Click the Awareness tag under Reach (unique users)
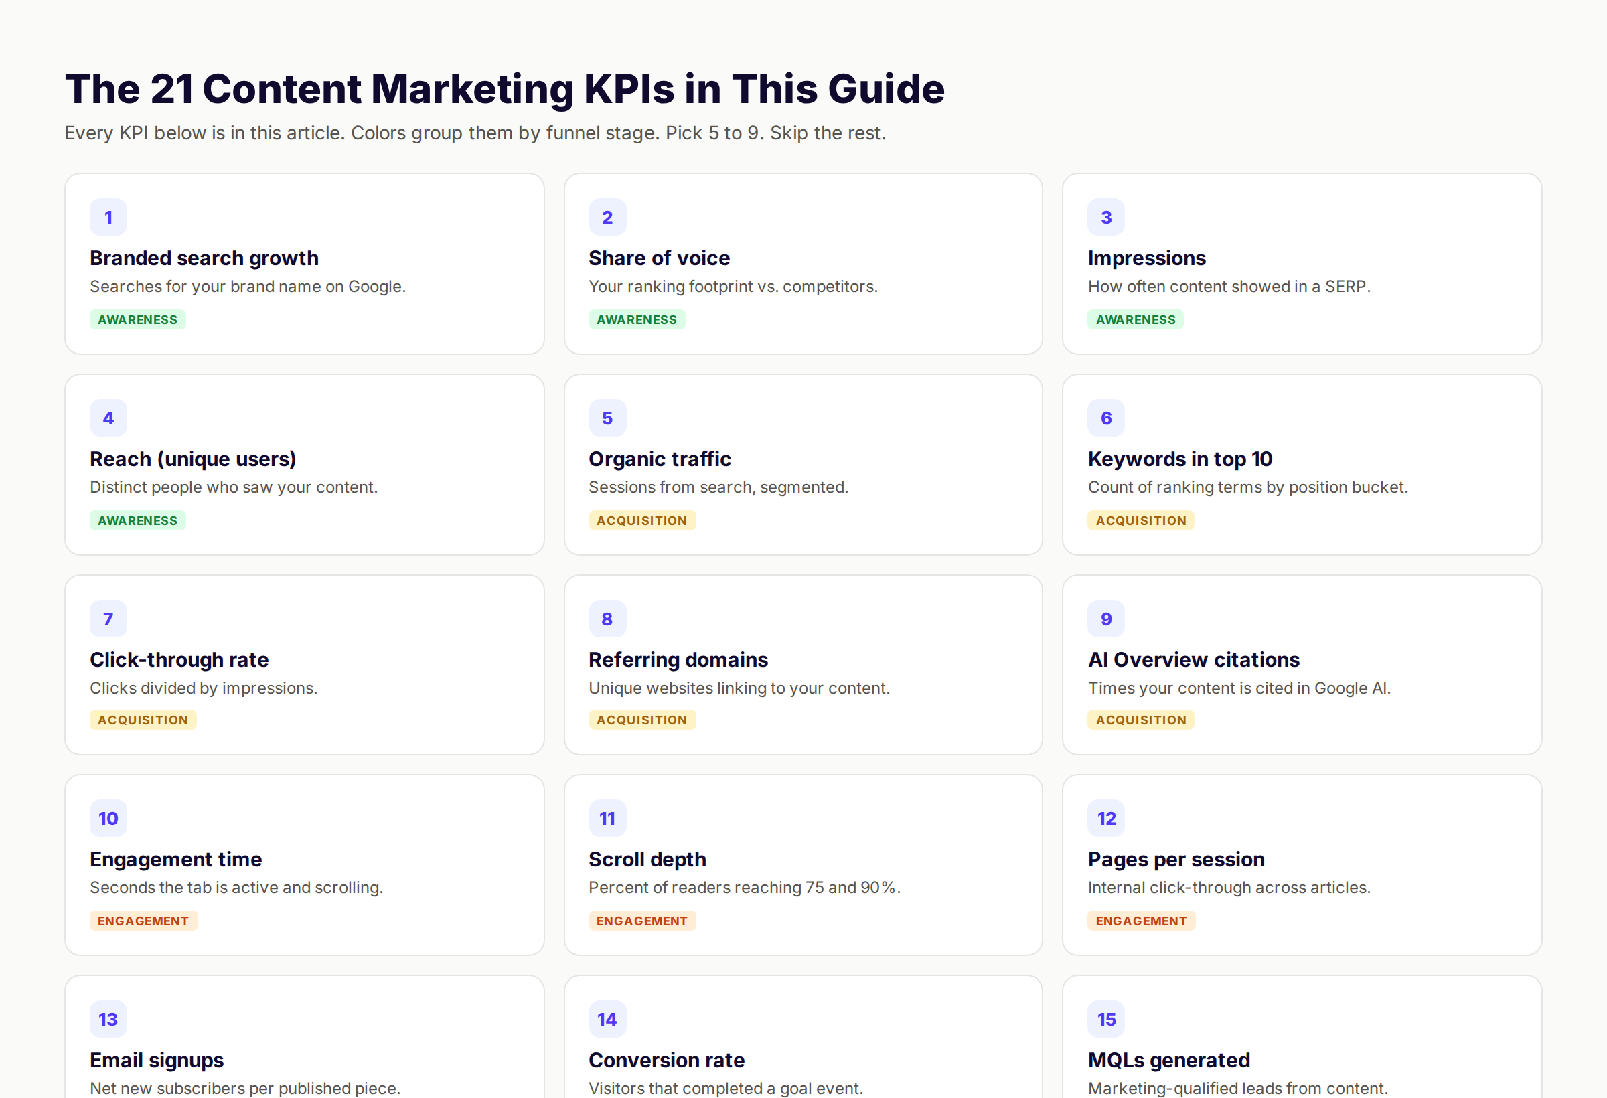Screen dimensions: 1607x1098 138,521
